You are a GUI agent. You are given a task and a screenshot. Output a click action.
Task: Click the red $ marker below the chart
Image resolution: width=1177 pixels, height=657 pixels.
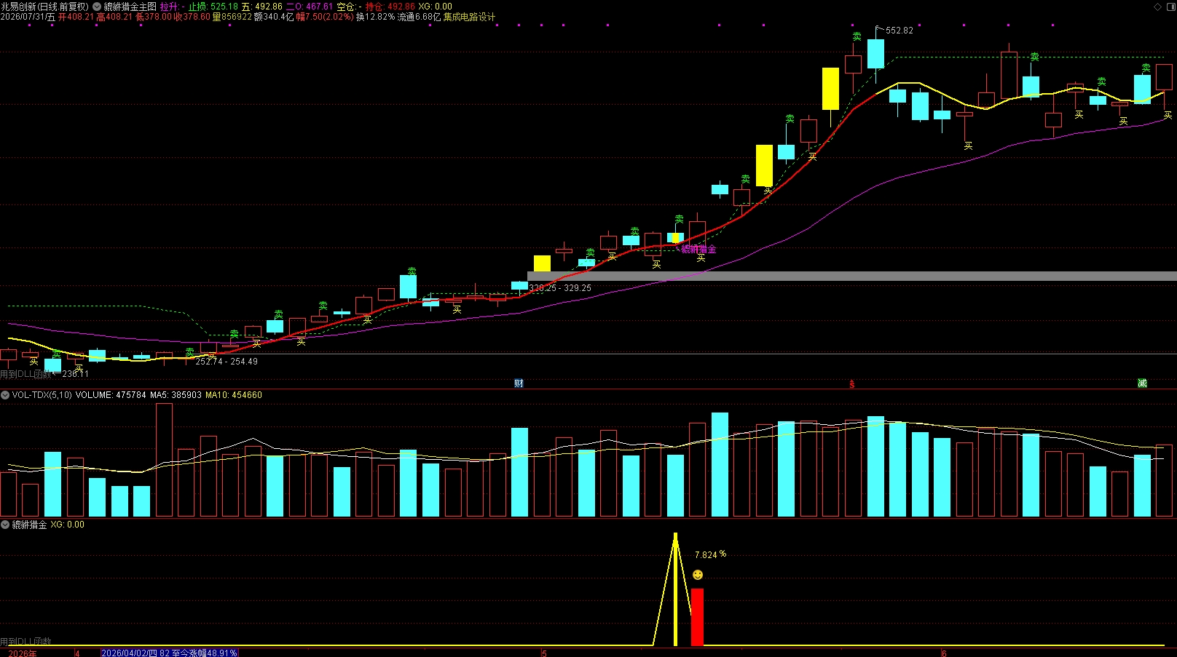852,383
